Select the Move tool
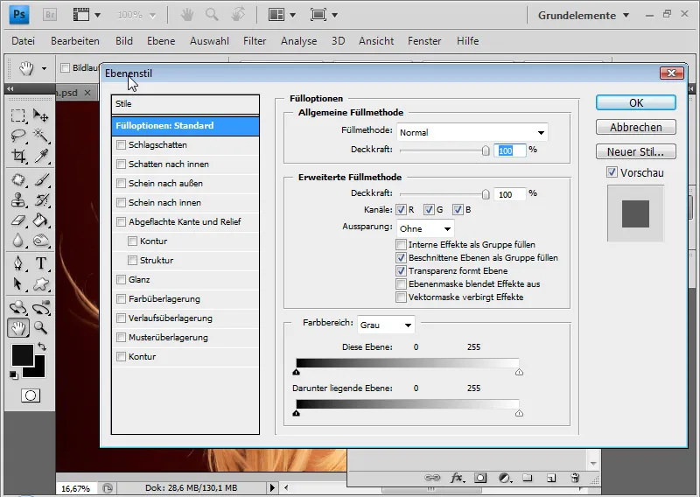Image resolution: width=700 pixels, height=497 pixels. pos(40,115)
